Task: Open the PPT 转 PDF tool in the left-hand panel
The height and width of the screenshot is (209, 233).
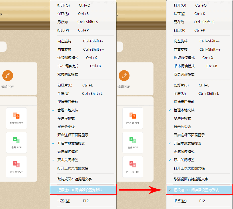Action: (x=16, y=167)
